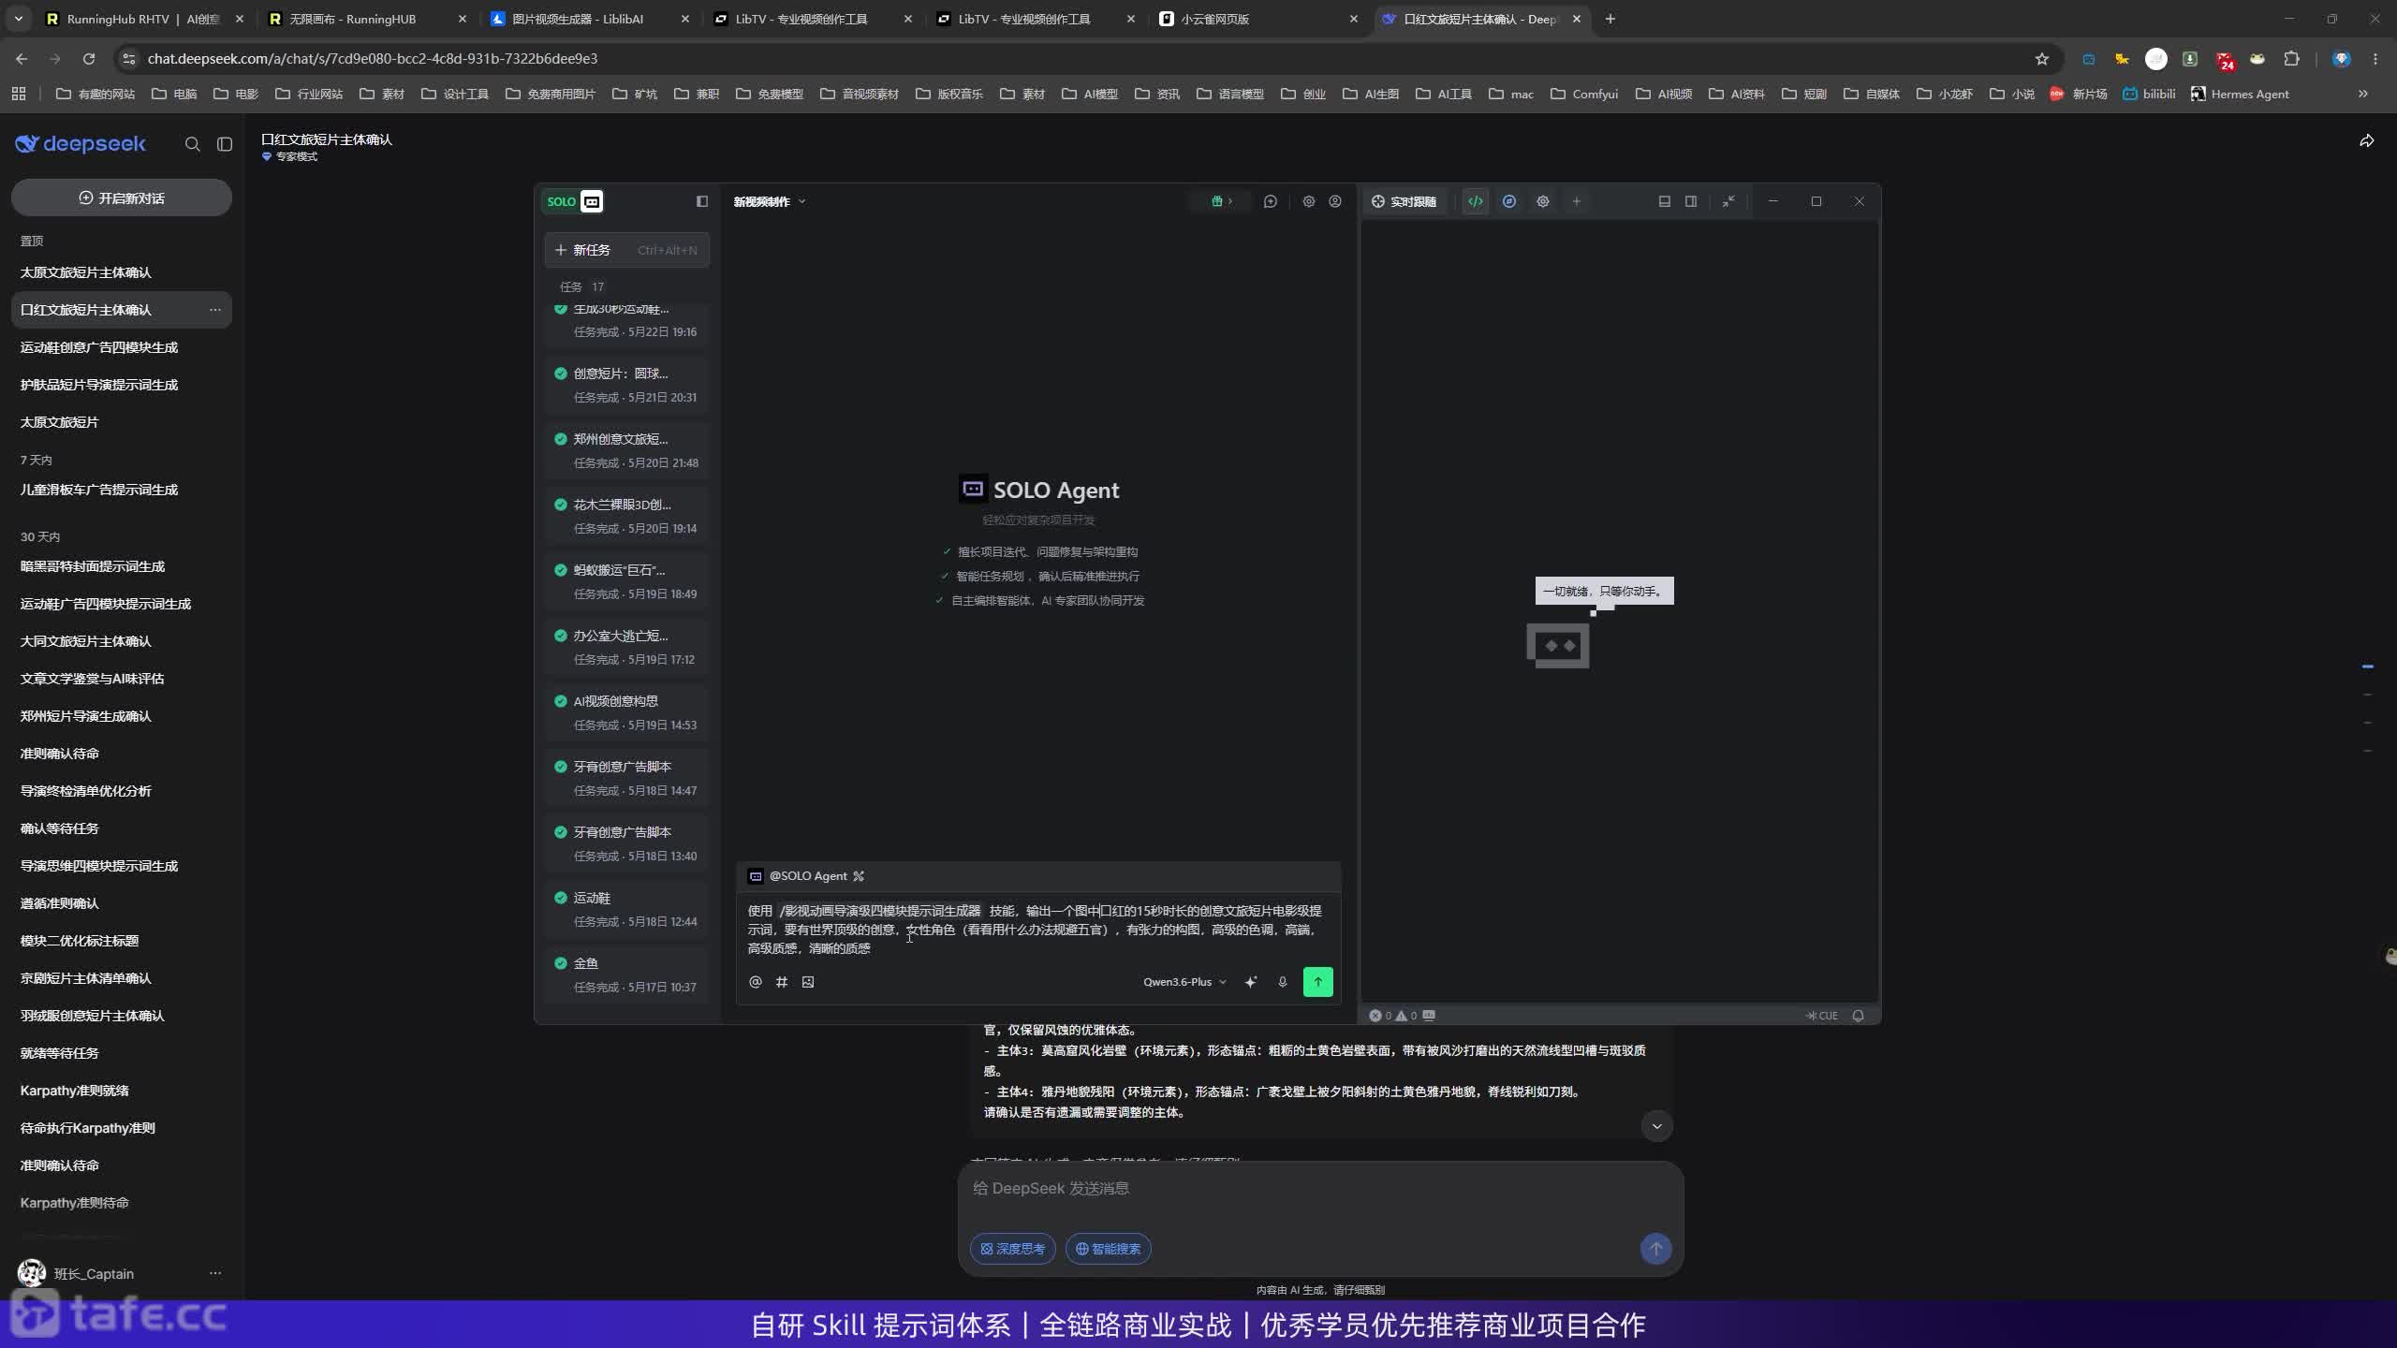Expand the 专家模式 mode selector

point(290,157)
